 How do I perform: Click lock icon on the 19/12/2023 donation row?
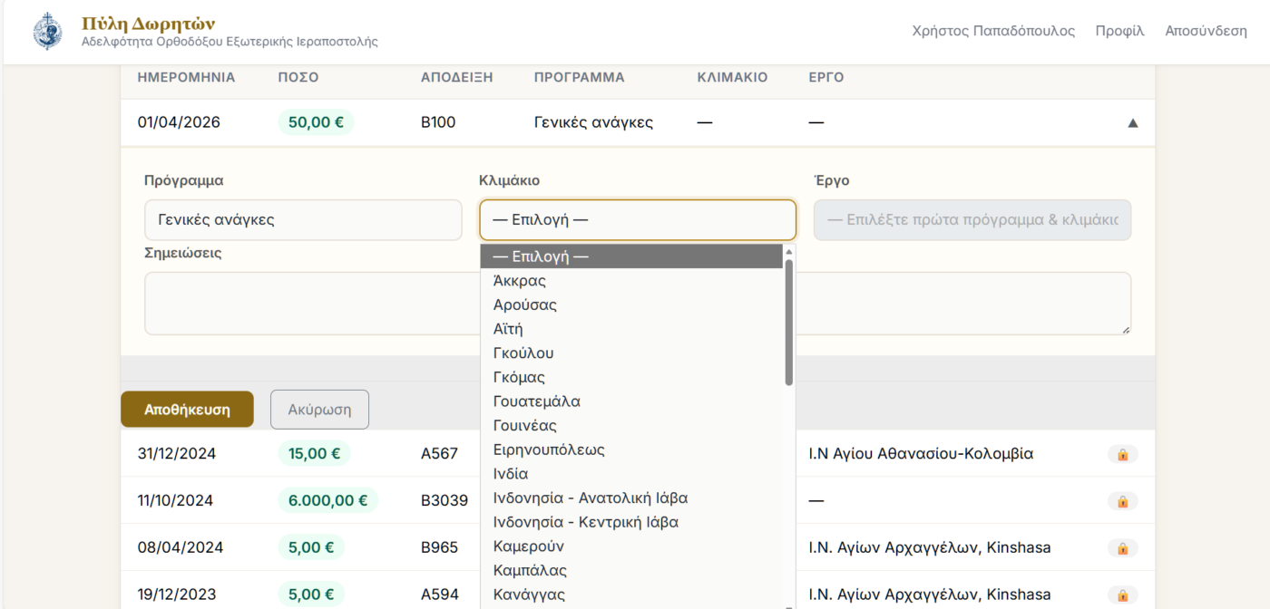point(1122,595)
